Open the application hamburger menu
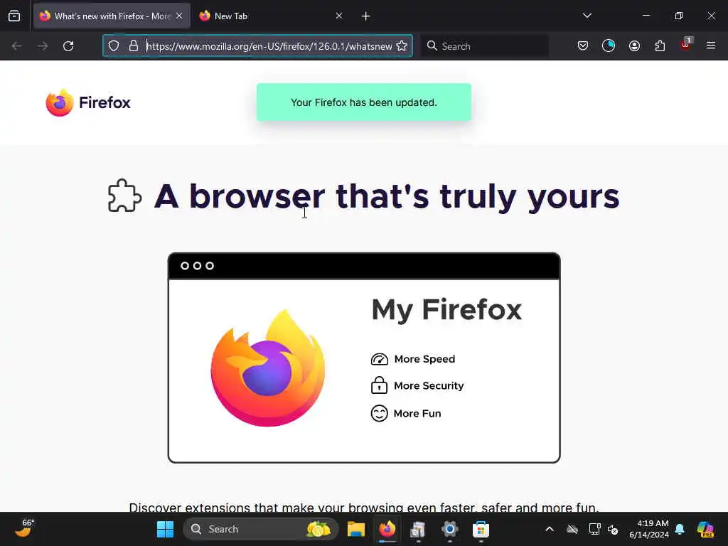Viewport: 728px width, 546px height. (711, 45)
